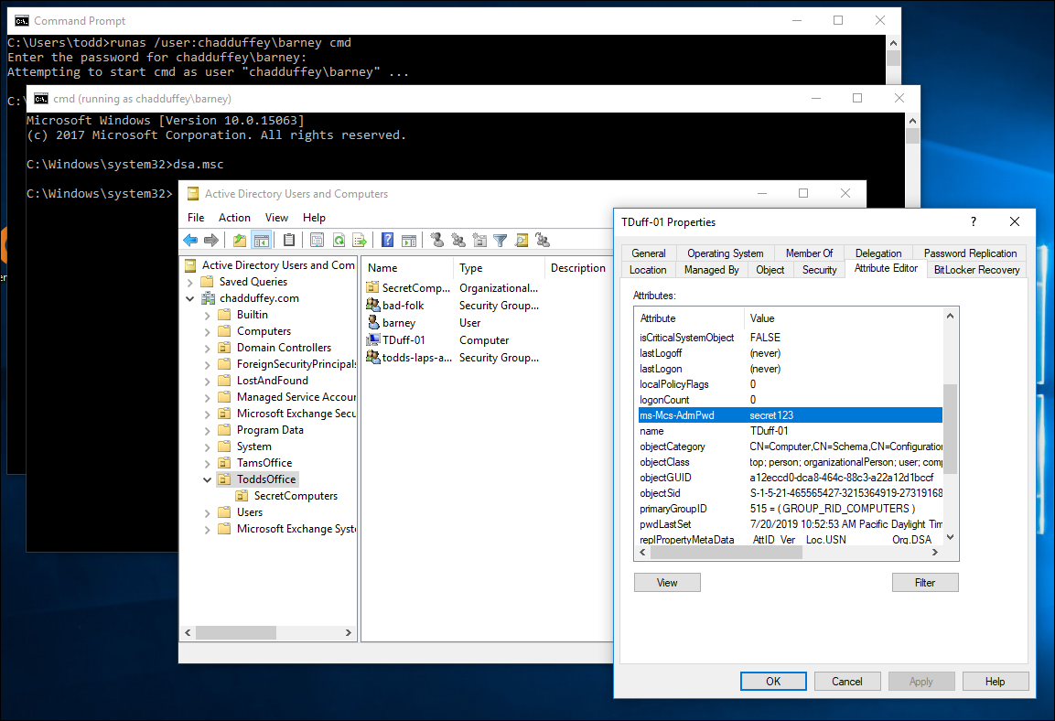Collapse the ToddsOffice OU
1055x721 pixels.
(x=207, y=479)
